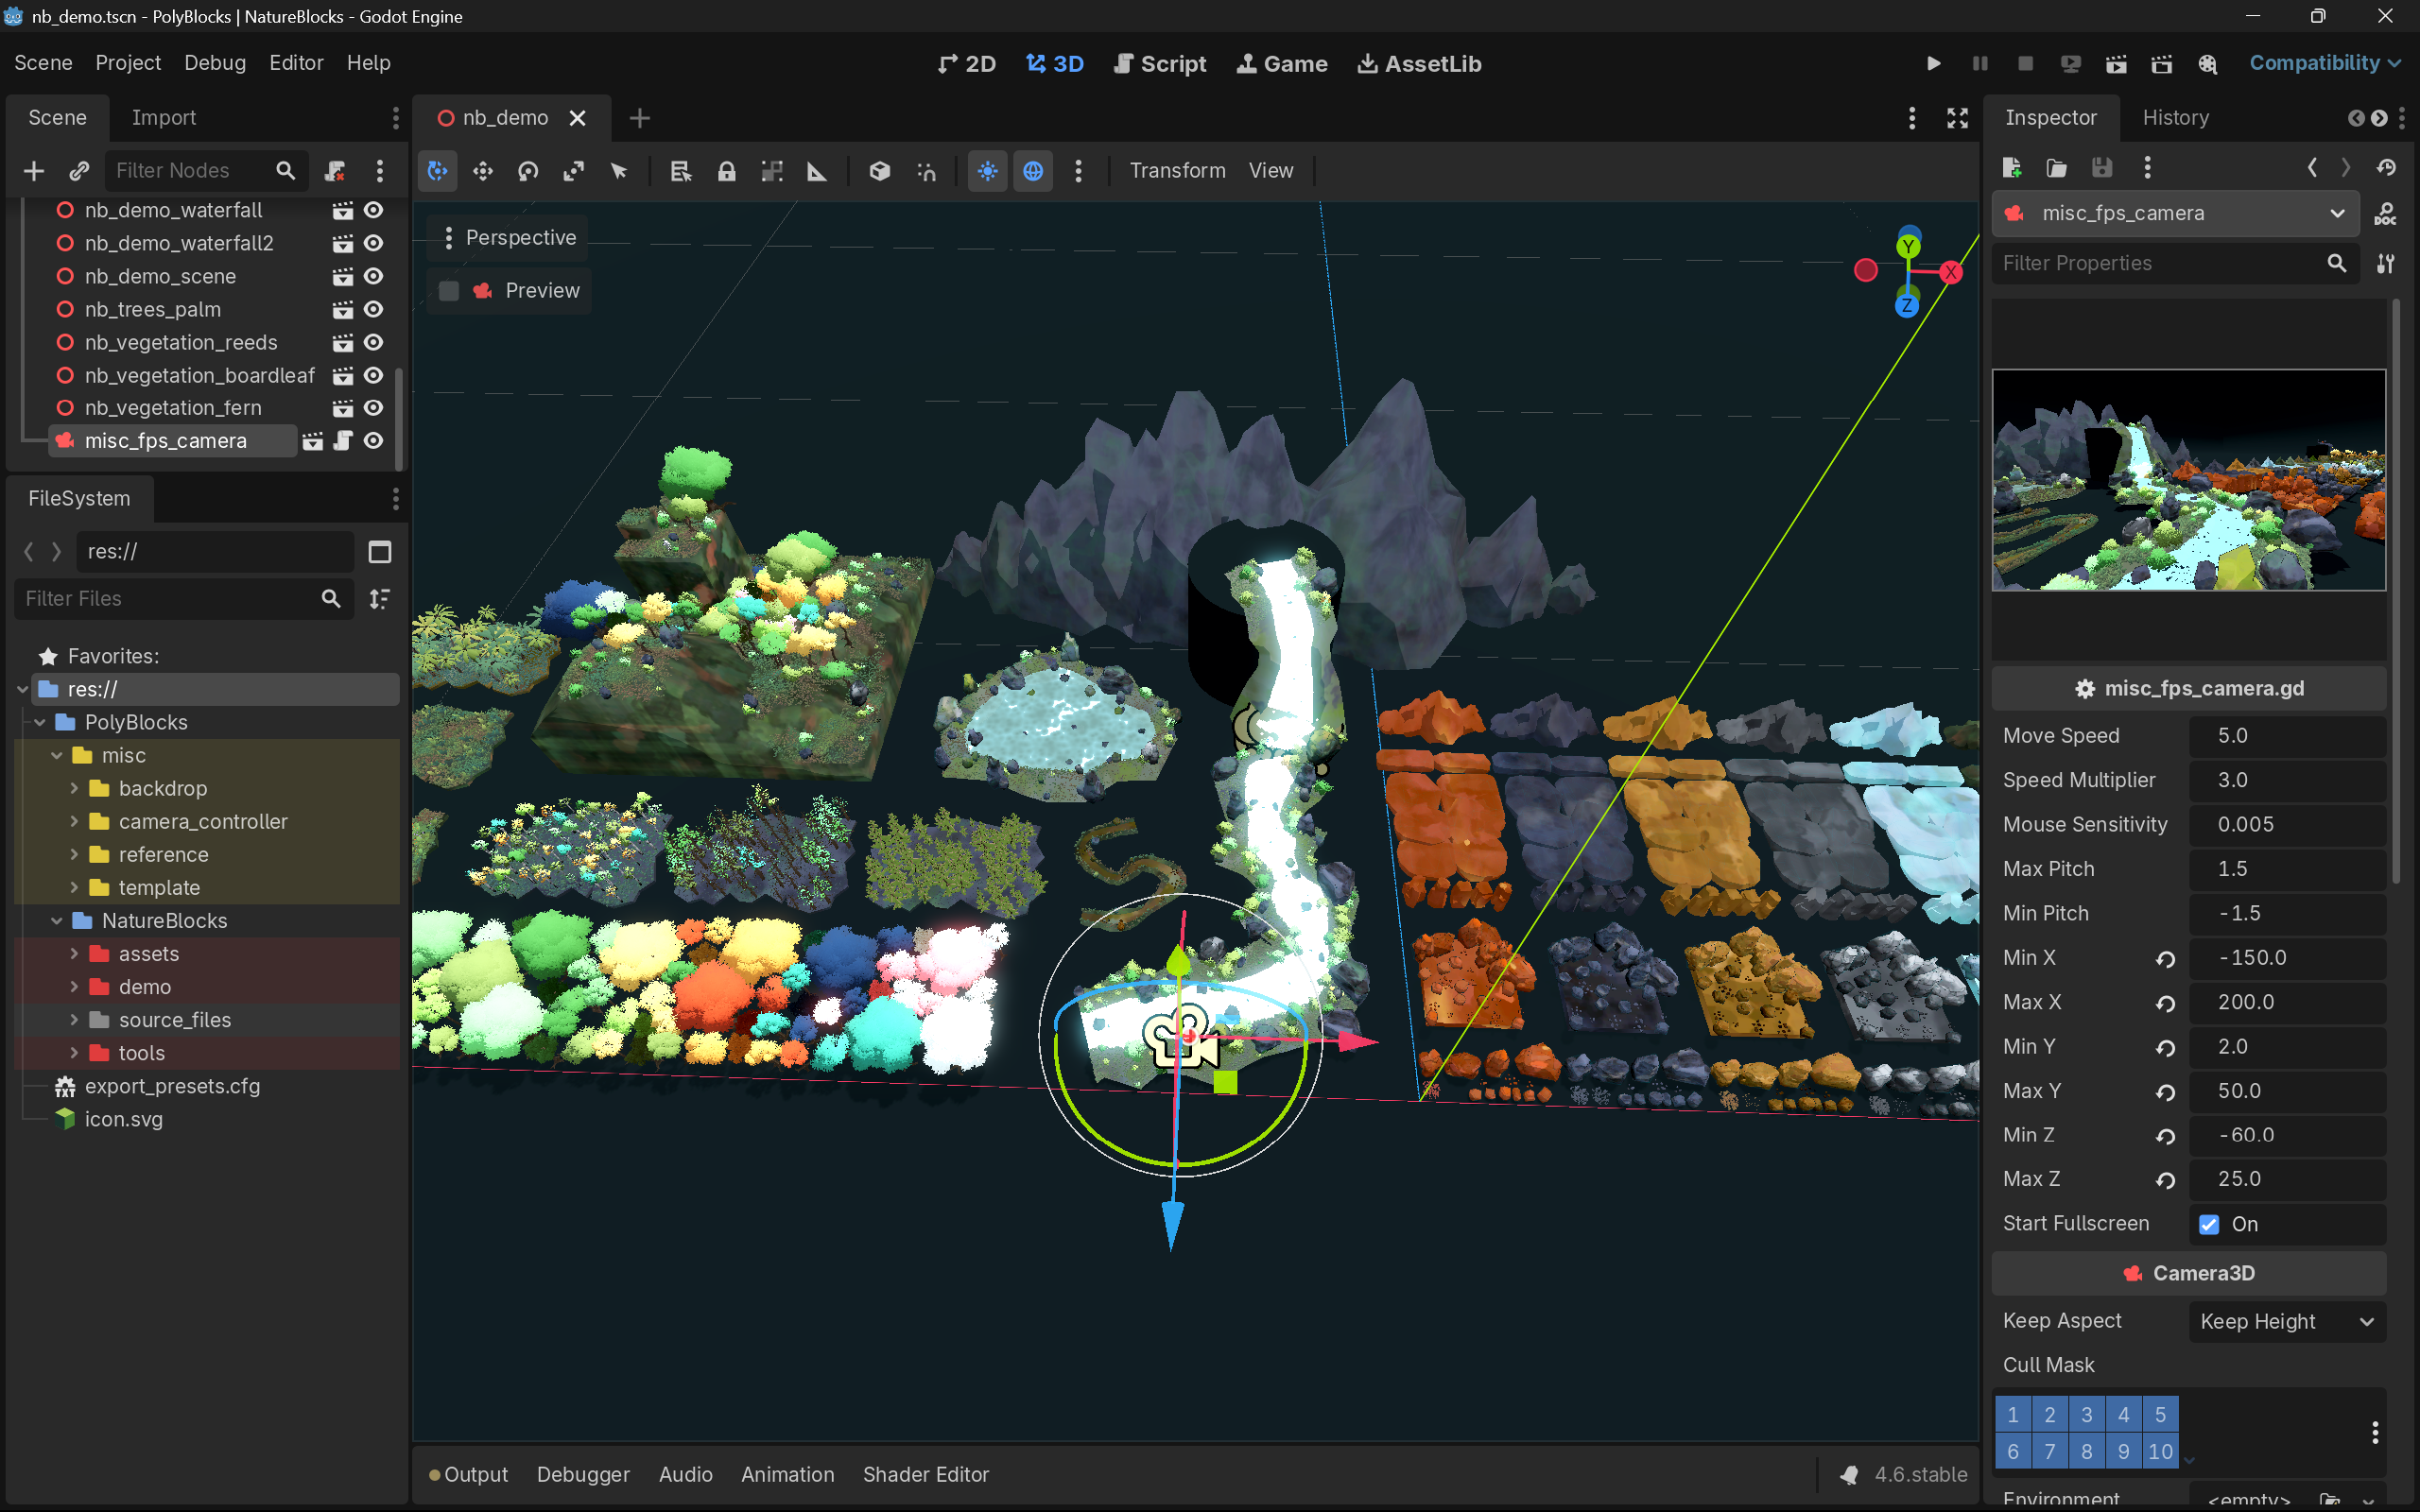Open the Debug menu

click(x=215, y=63)
